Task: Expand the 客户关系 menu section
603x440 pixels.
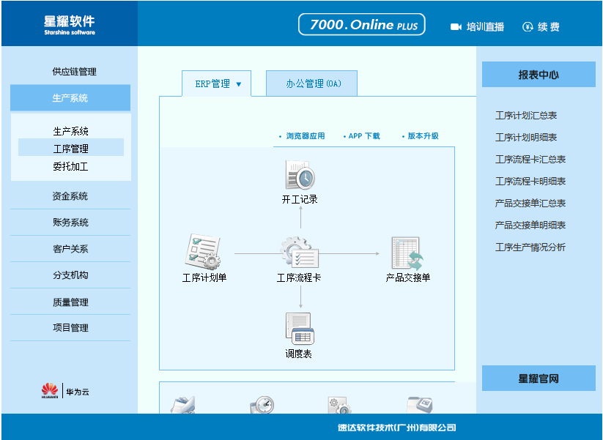Action: pos(70,249)
